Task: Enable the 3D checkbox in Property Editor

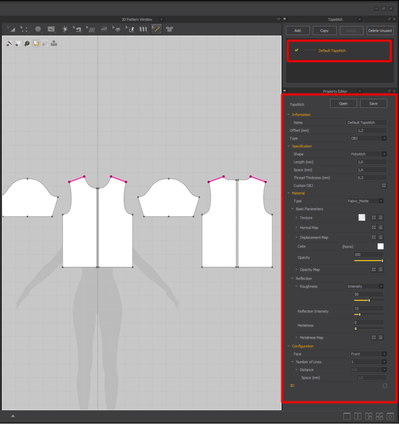Action: 385,385
